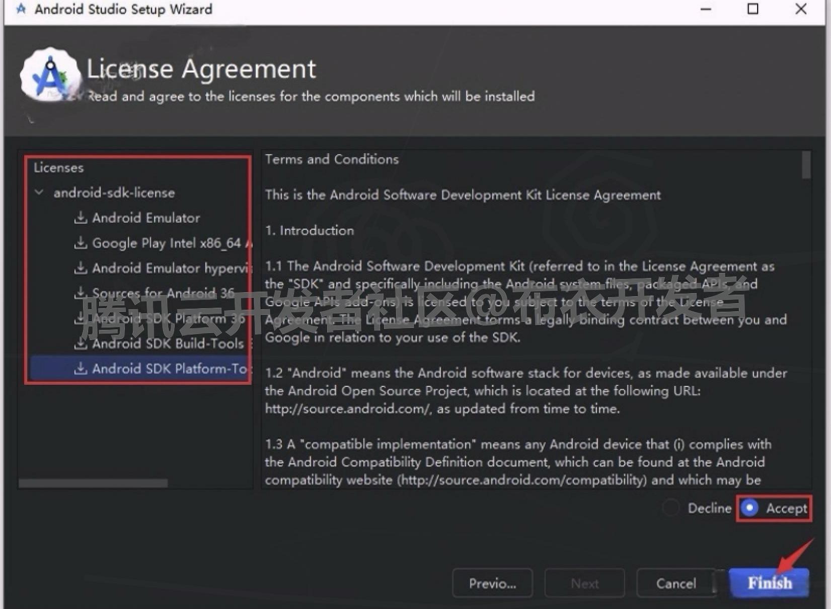Viewport: 831px width, 609px height.
Task: Select the Decline radio button
Action: coord(670,508)
